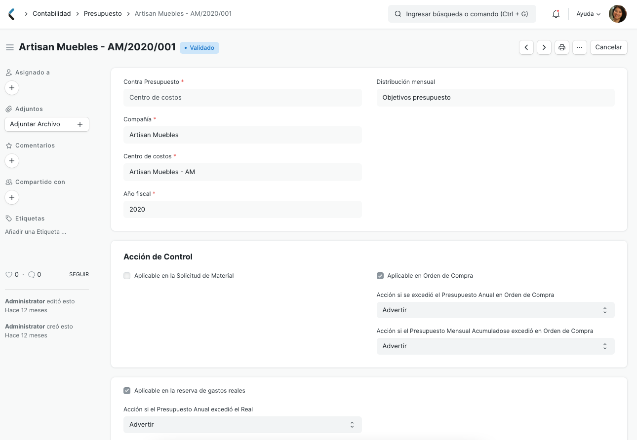Navigate to Contabilidad breadcrumb
Image resolution: width=637 pixels, height=440 pixels.
52,14
